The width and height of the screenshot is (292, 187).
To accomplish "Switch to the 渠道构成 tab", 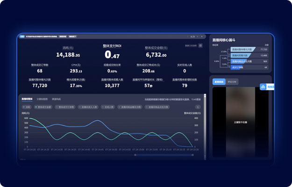I will [56, 99].
